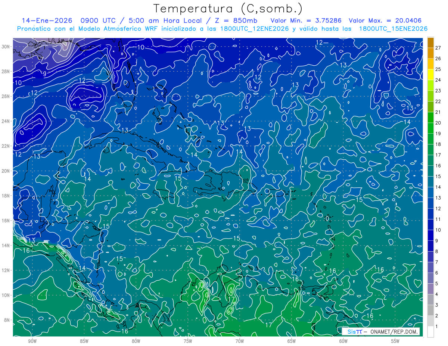
Task: Click the color scale label 22
Action: 438,102
